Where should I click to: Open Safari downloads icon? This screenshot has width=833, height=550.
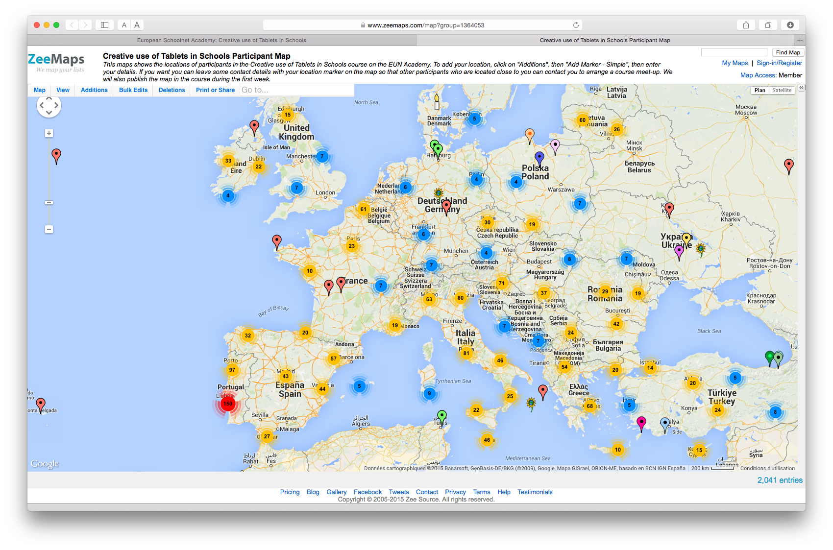tap(790, 25)
